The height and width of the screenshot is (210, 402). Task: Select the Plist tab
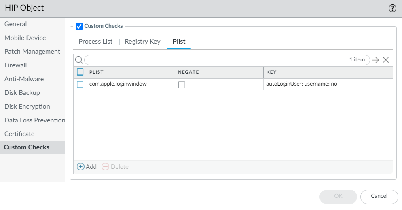tap(179, 42)
